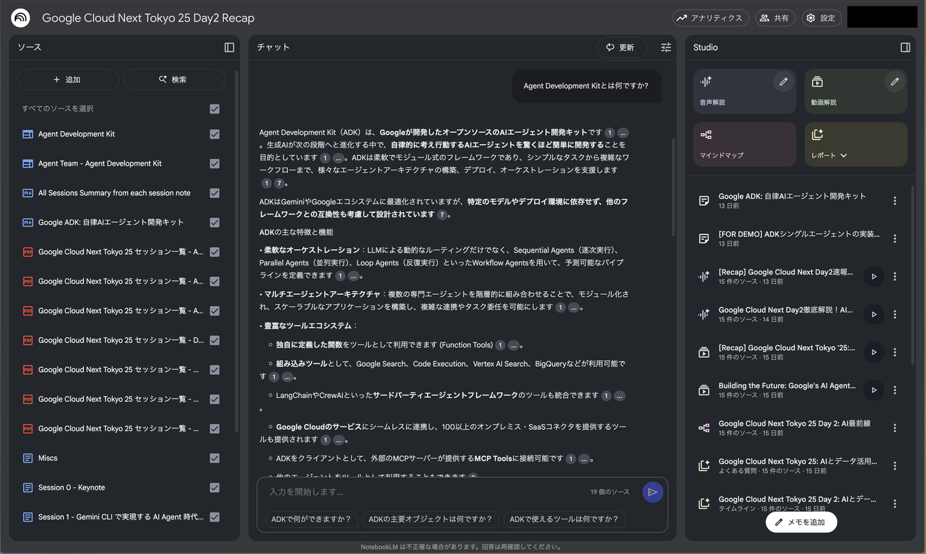This screenshot has width=926, height=554.
Task: Click the メモを追加 button
Action: point(801,522)
